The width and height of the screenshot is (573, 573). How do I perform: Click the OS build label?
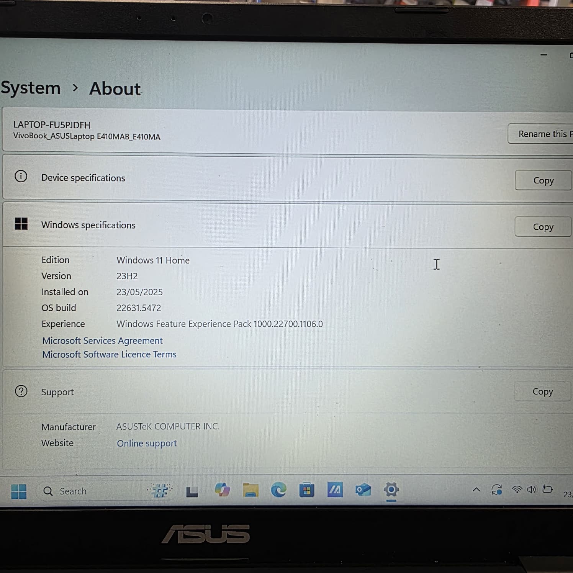59,308
